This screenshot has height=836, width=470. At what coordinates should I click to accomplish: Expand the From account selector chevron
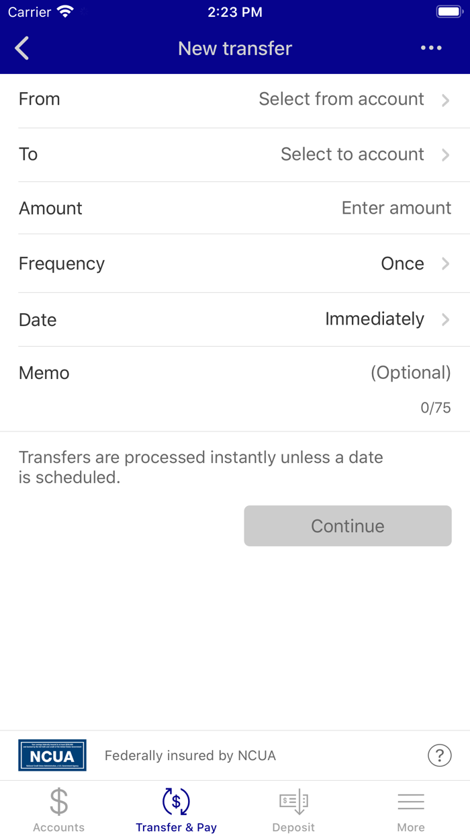445,100
